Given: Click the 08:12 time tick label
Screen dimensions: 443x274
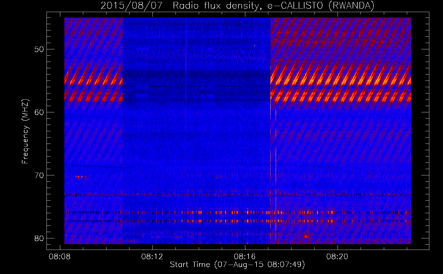Looking at the screenshot, I should click(152, 257).
